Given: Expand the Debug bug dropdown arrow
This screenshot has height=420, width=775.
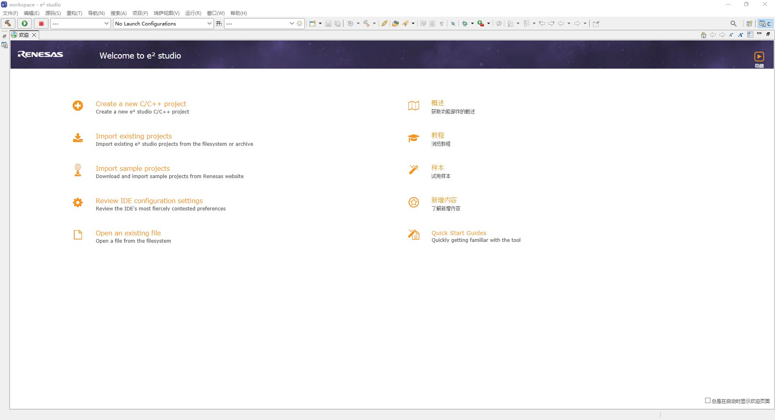Looking at the screenshot, I should pyautogui.click(x=472, y=23).
